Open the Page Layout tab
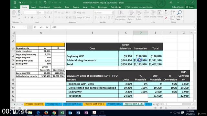Viewport: 207px width, 116px height. [x=45, y=7]
